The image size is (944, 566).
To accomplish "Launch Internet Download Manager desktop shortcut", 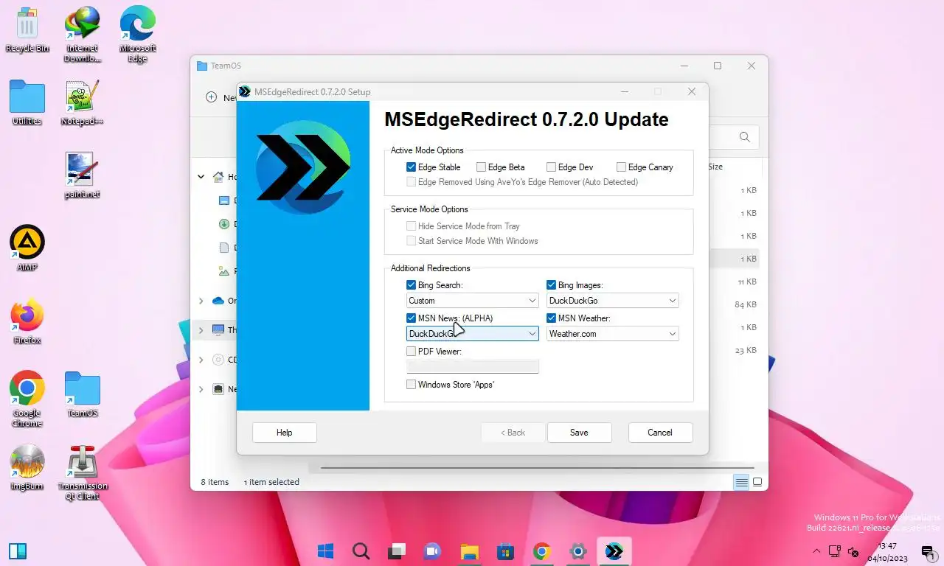I will (82, 34).
